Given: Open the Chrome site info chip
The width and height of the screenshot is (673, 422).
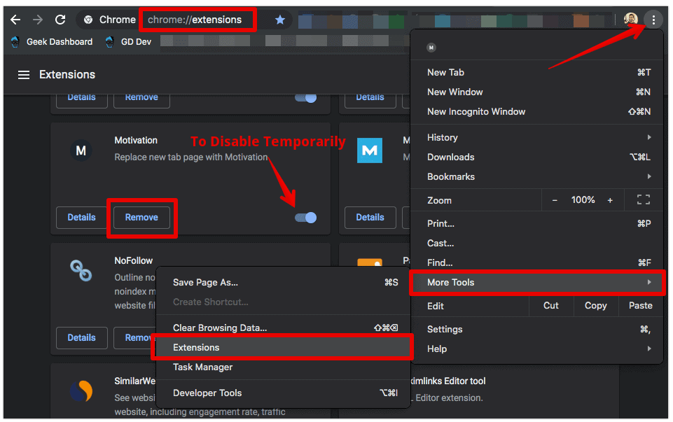Looking at the screenshot, I should [x=110, y=20].
